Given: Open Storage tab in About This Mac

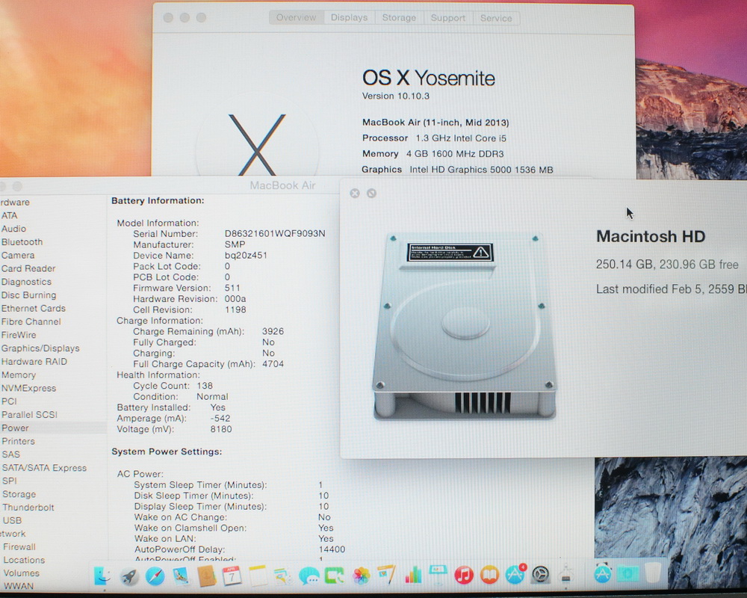Looking at the screenshot, I should coord(399,18).
